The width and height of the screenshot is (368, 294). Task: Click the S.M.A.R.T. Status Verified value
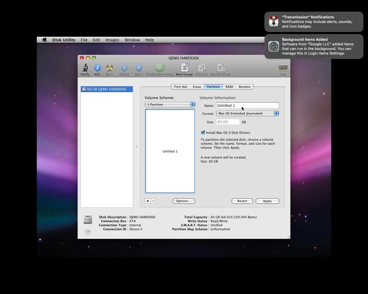(x=216, y=225)
